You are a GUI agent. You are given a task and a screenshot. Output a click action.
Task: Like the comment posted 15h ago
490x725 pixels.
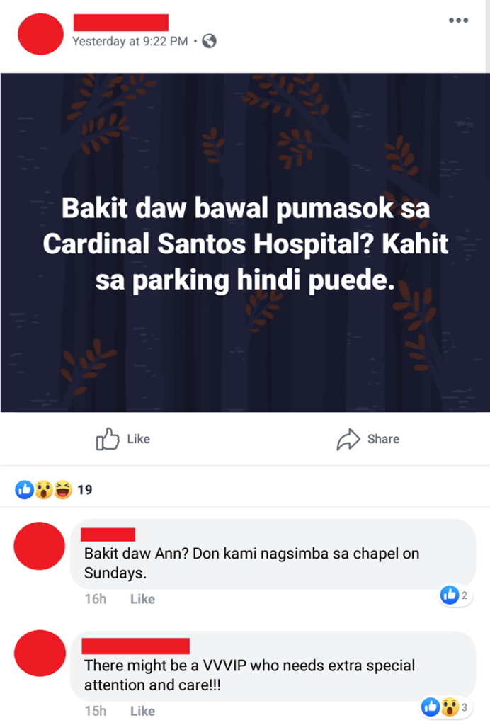click(x=142, y=711)
